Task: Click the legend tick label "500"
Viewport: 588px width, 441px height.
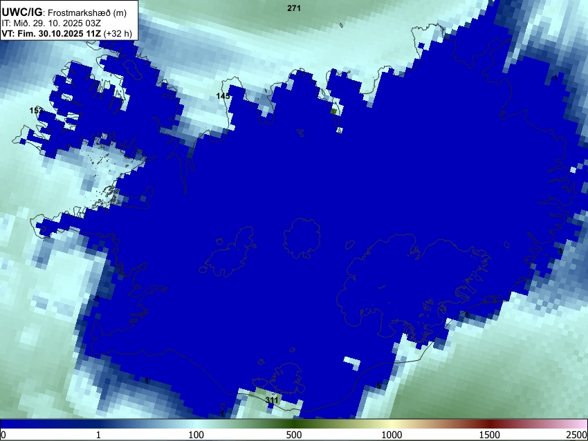Action: [293, 435]
